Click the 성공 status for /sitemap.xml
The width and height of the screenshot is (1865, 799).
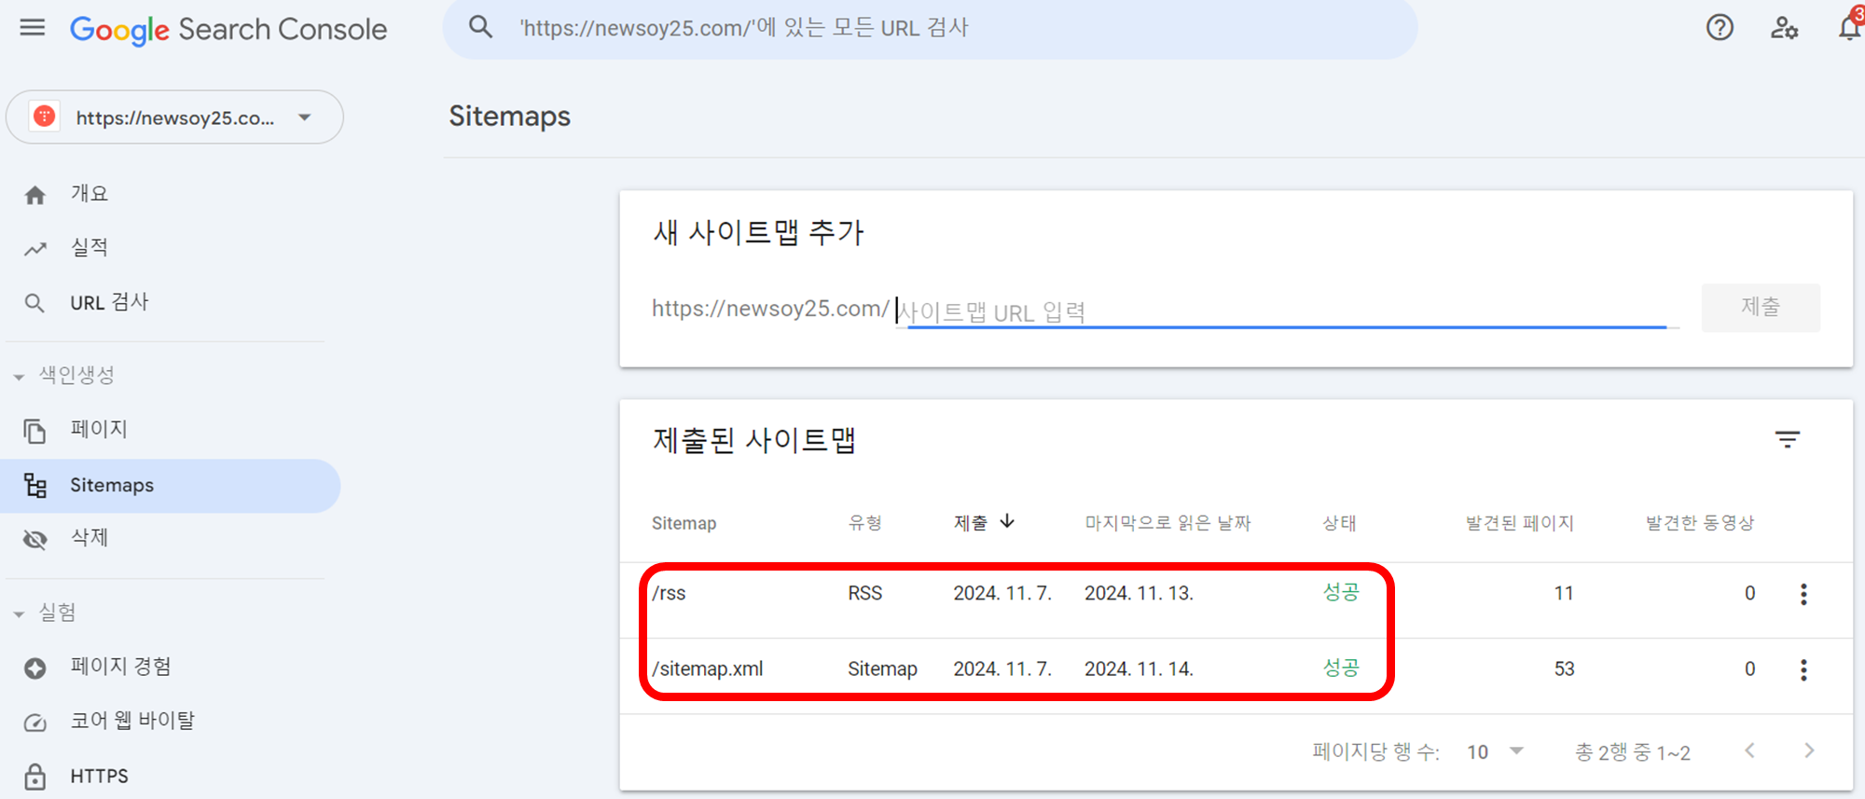pyautogui.click(x=1341, y=668)
